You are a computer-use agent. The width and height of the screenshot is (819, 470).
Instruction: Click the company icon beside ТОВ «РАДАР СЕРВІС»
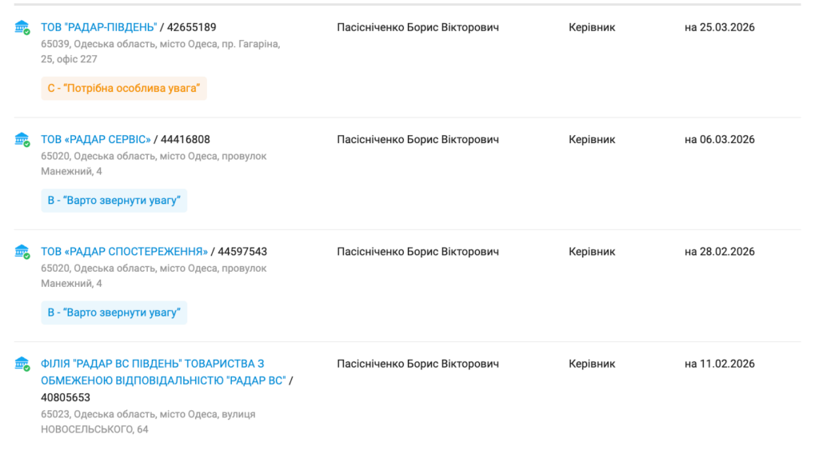click(x=22, y=140)
